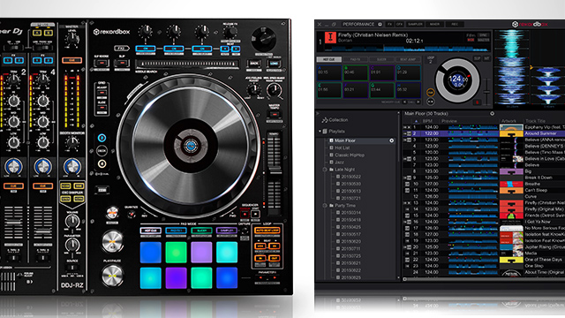Viewport: 565px width, 318px height.
Task: Open the MIXER panel from the top bar
Action: pyautogui.click(x=434, y=24)
